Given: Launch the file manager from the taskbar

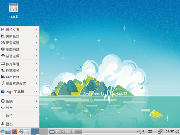Looking at the screenshot, I should coord(8,131).
